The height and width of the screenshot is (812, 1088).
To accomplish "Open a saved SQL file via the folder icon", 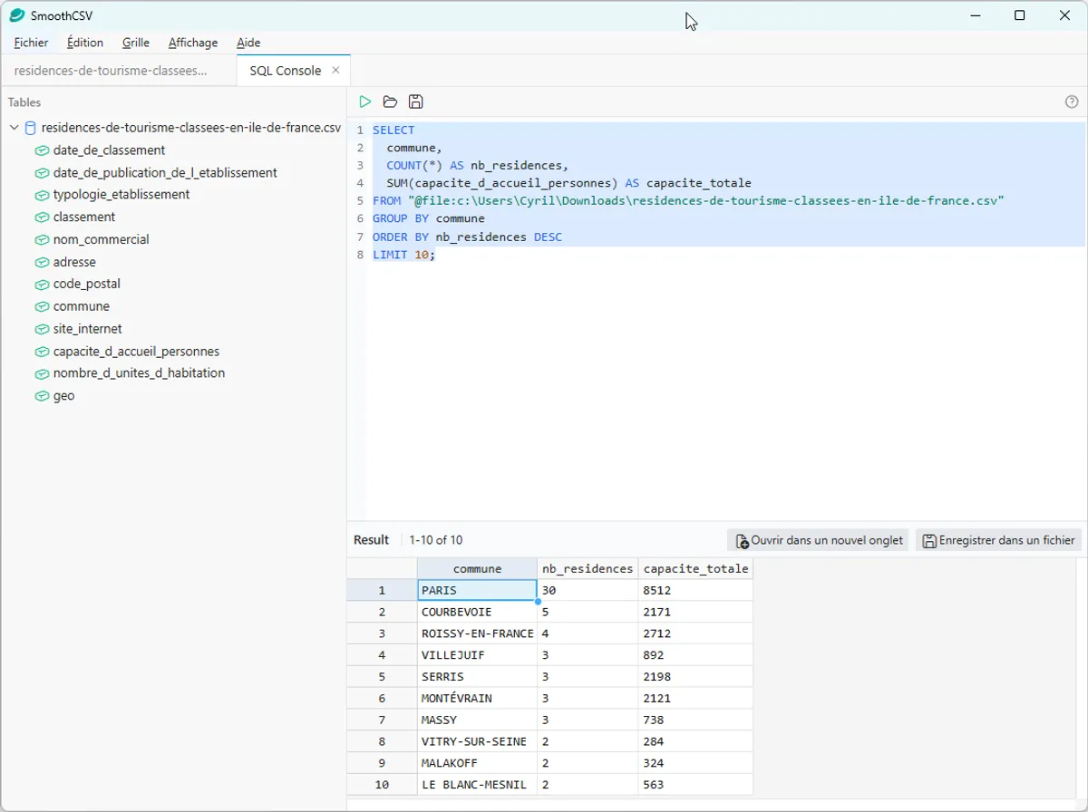I will [391, 101].
